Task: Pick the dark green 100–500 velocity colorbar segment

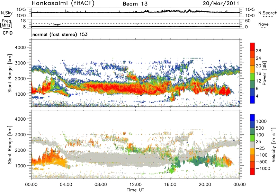Action: coord(252,131)
